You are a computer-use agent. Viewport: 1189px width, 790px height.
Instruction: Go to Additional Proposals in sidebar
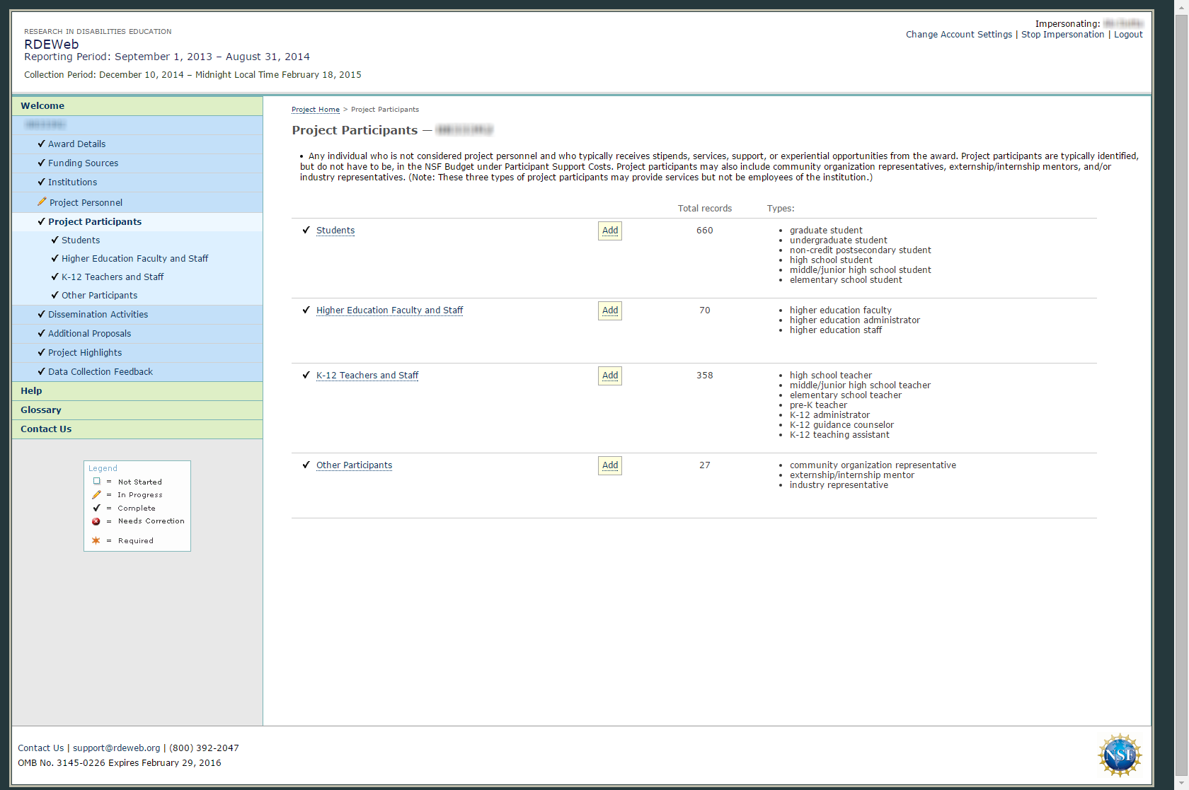coord(89,333)
